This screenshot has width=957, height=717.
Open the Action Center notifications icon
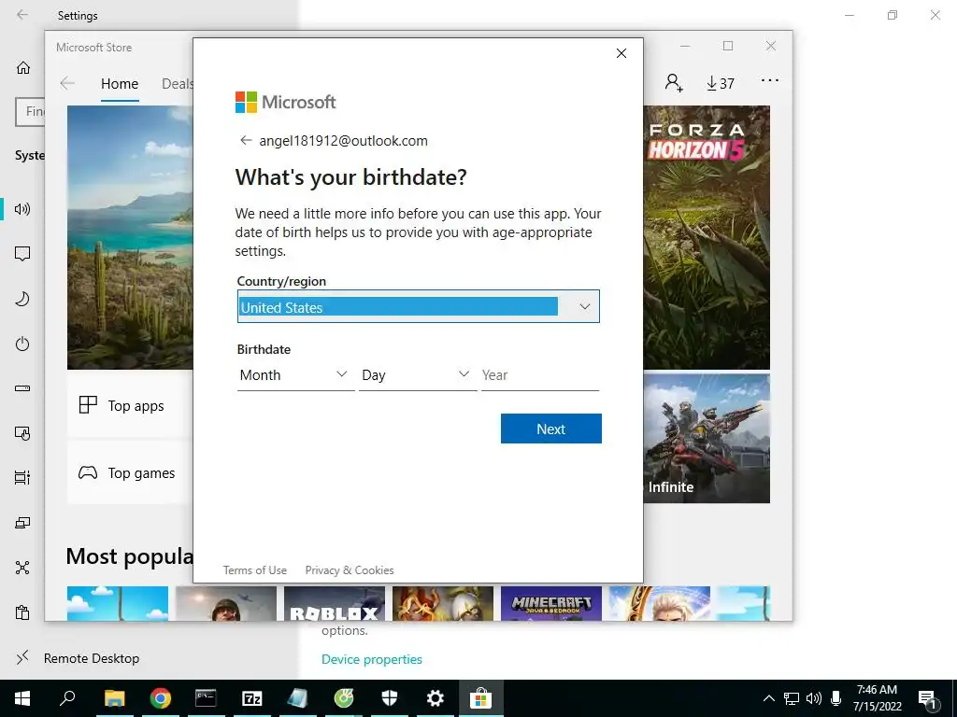click(x=928, y=698)
